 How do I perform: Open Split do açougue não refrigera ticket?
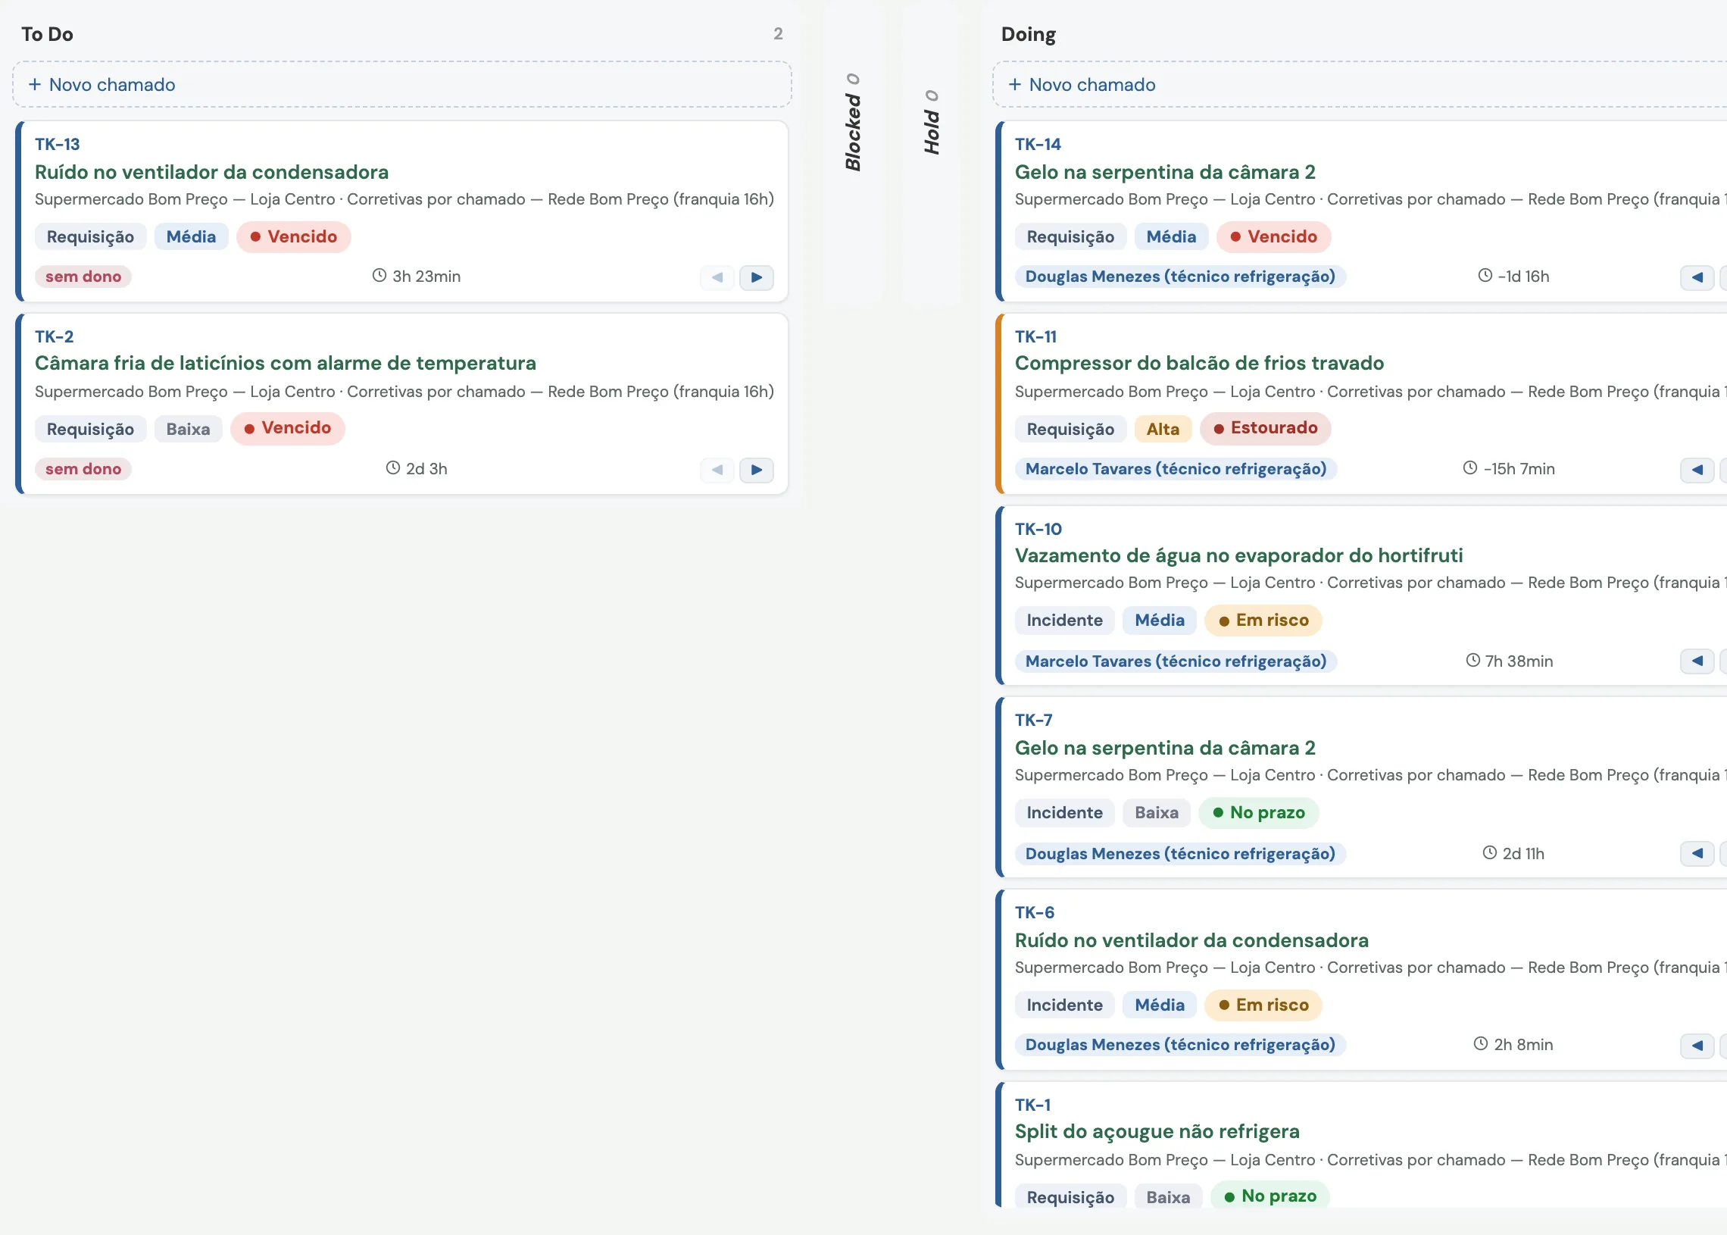point(1157,1131)
